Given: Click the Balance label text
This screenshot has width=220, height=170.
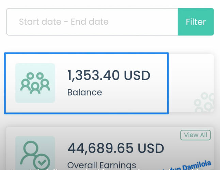Looking at the screenshot, I should coord(84,92).
